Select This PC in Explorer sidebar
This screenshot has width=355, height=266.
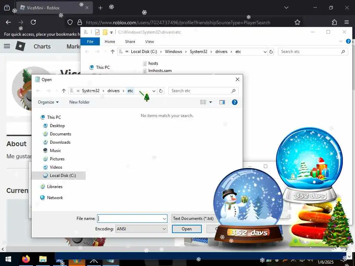pos(99,68)
